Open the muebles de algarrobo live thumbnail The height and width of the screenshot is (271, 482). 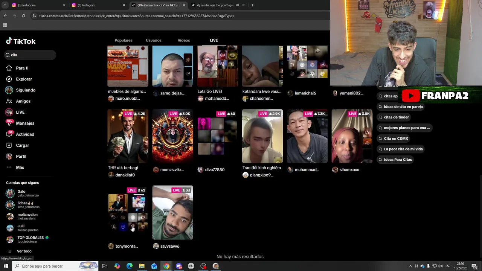(x=128, y=66)
